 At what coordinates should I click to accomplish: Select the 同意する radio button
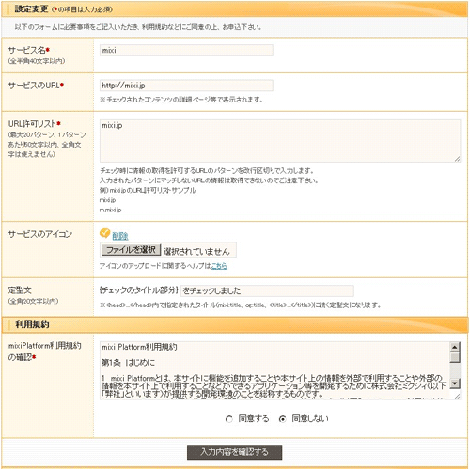coord(229,419)
